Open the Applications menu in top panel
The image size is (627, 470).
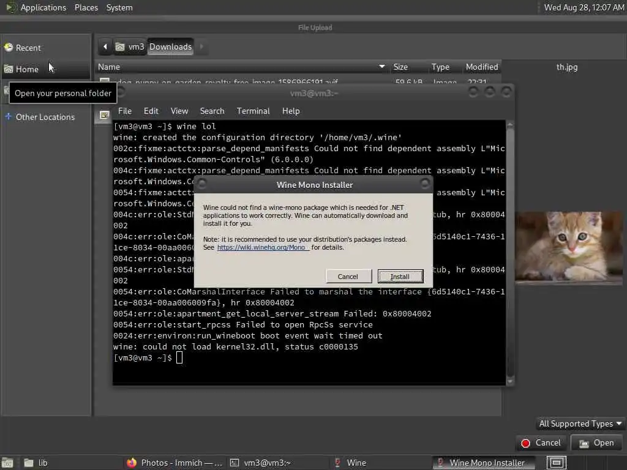(x=43, y=7)
